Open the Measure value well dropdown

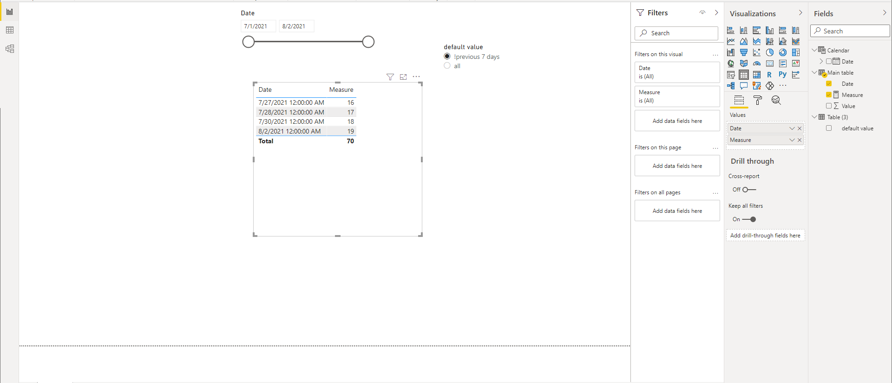(x=792, y=140)
